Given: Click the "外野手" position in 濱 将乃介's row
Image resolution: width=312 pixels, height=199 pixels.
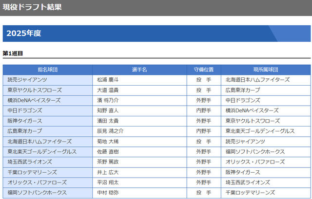Looking at the screenshot, I should (204, 100).
